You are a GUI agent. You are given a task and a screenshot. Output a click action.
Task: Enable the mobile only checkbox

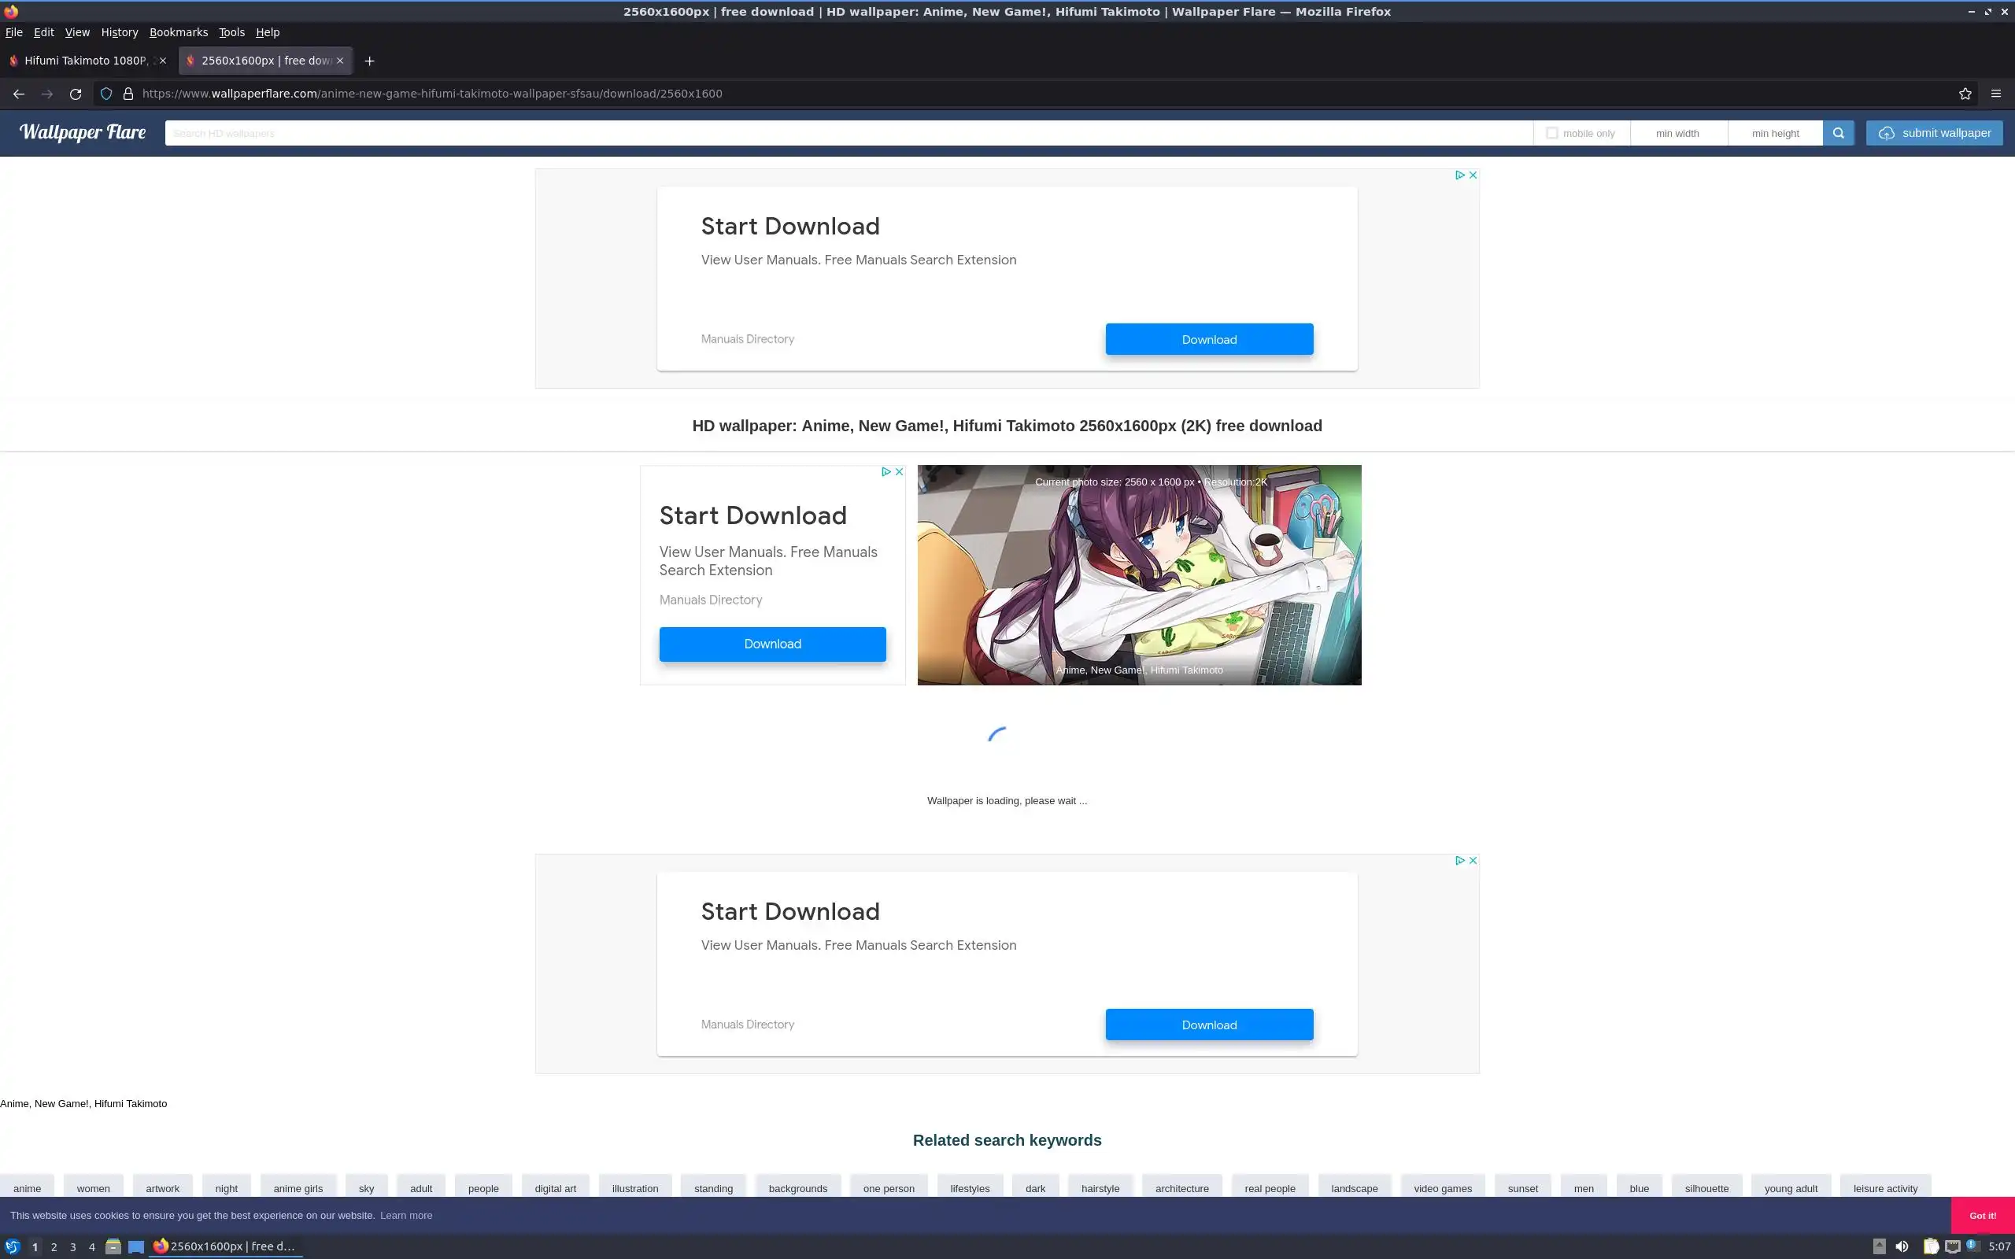(x=1551, y=133)
